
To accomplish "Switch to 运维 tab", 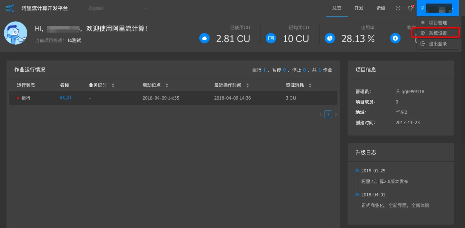I will click(381, 8).
